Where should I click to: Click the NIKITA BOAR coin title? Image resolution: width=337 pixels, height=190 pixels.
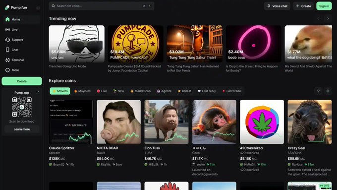(x=107, y=148)
